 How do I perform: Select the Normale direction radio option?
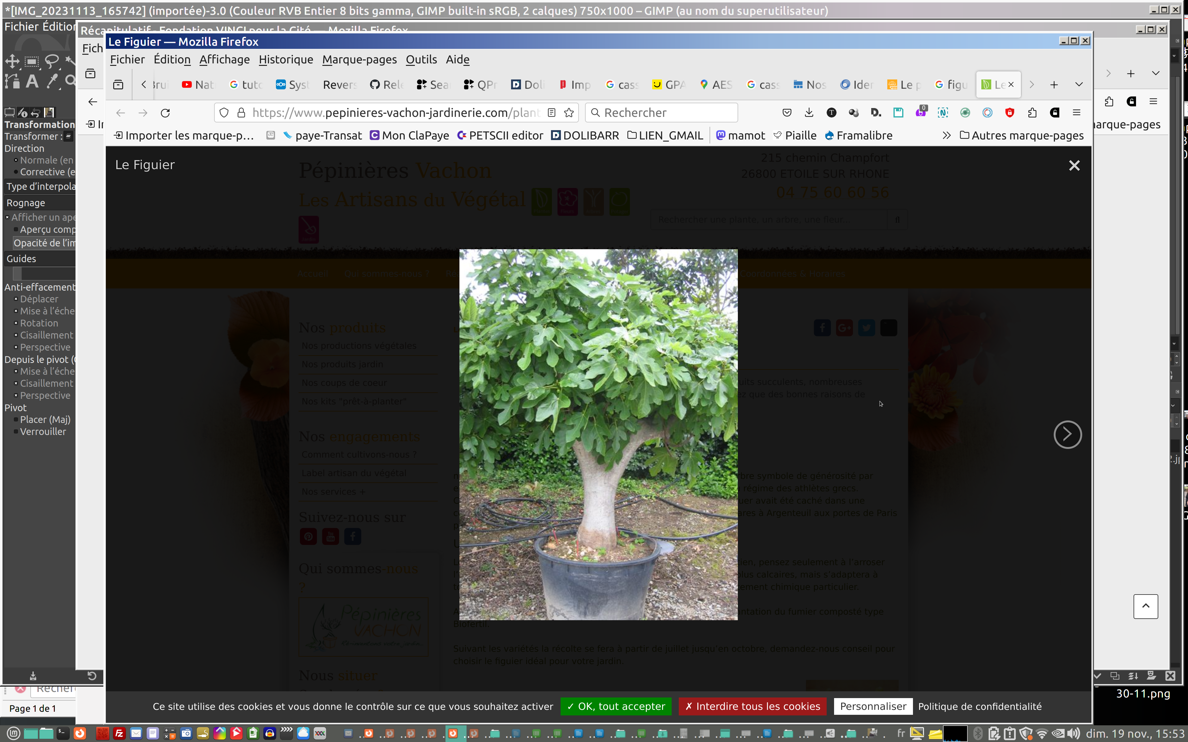coord(16,160)
